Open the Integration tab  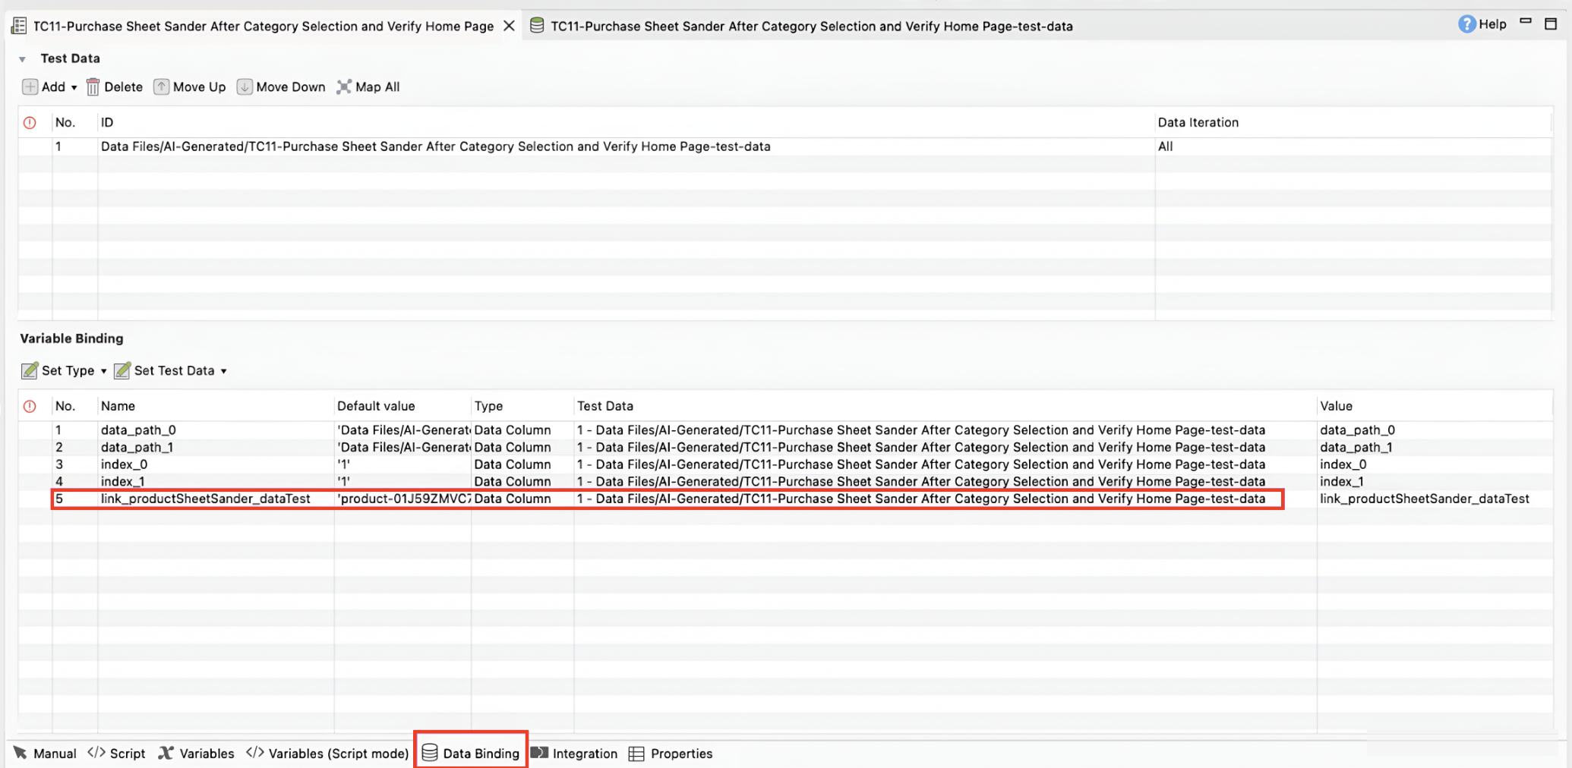tap(574, 754)
